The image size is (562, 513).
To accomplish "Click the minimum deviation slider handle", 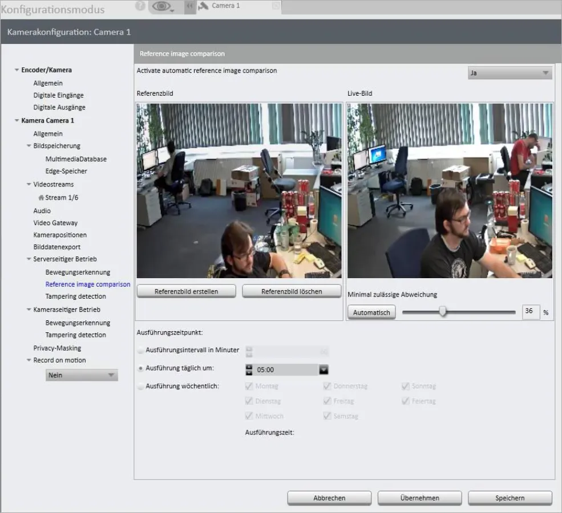I will click(442, 312).
